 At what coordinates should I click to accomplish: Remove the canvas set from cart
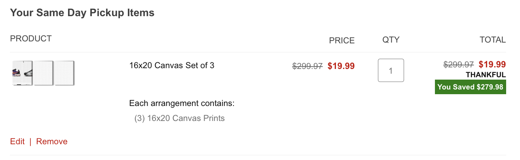point(52,141)
